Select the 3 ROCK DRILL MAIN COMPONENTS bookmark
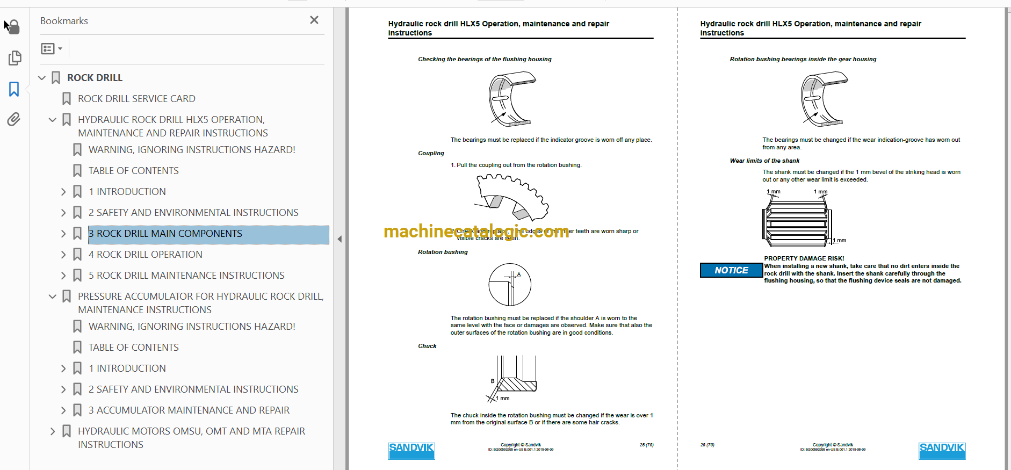The width and height of the screenshot is (1011, 470). pyautogui.click(x=208, y=234)
